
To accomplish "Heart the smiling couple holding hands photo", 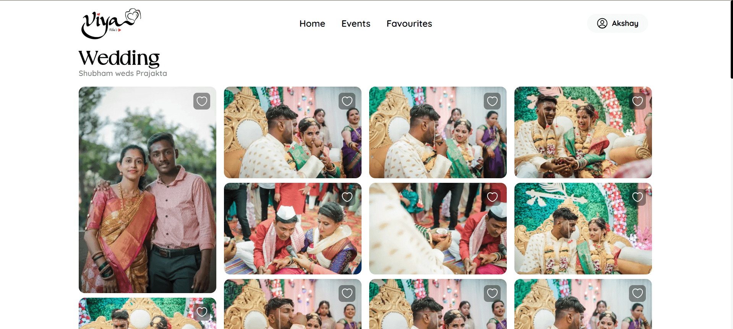I will [637, 101].
